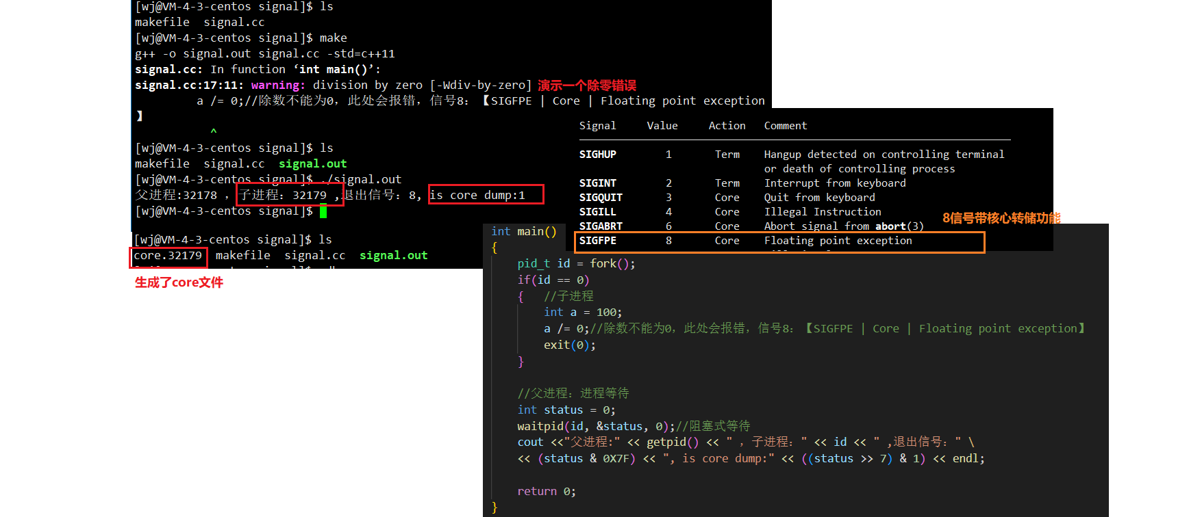This screenshot has width=1189, height=517.
Task: Click '父进程:32178' output text
Action: click(x=176, y=195)
